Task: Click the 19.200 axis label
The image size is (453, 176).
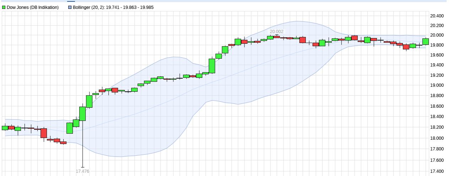Action: click(x=437, y=75)
